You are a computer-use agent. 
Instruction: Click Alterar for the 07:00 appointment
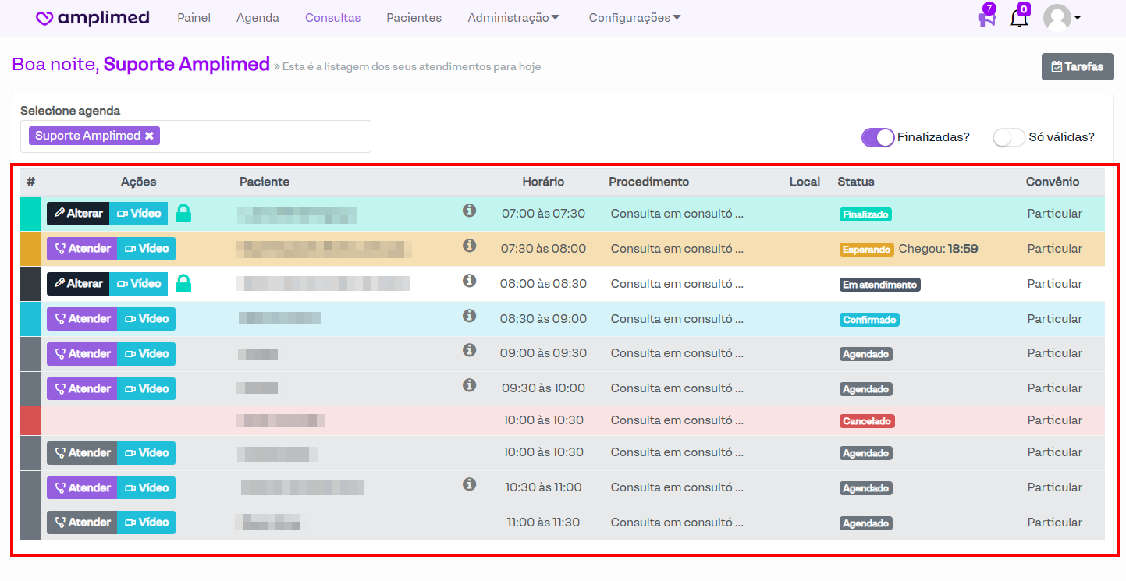point(78,214)
